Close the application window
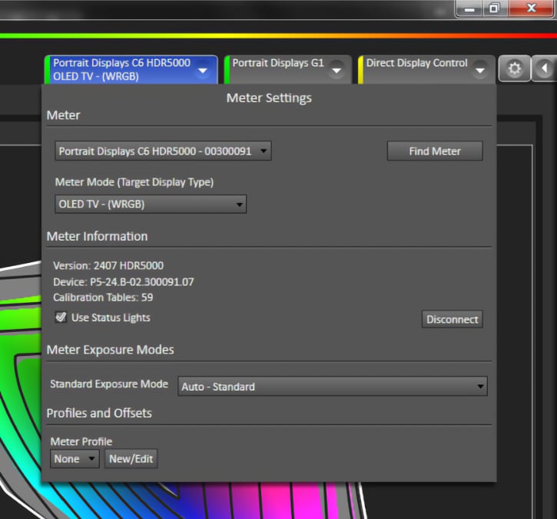This screenshot has height=519, width=557. click(x=531, y=8)
